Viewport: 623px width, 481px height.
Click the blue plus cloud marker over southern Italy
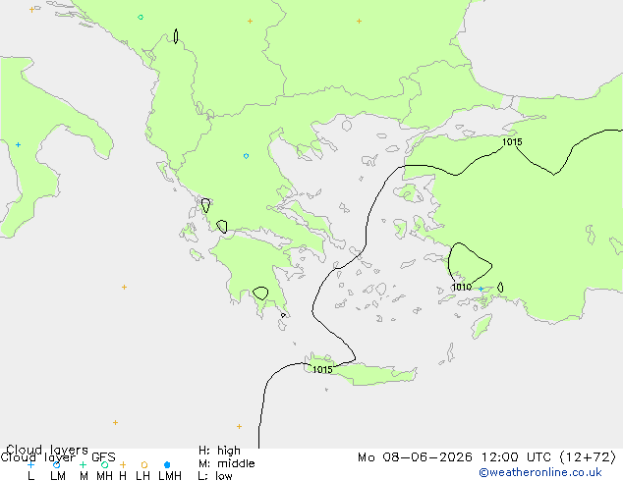tap(18, 145)
